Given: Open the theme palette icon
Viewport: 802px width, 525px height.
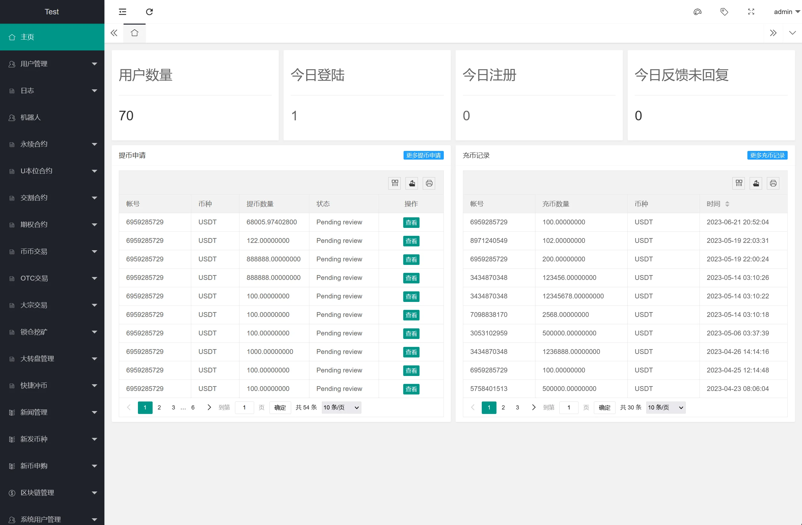Looking at the screenshot, I should (697, 12).
